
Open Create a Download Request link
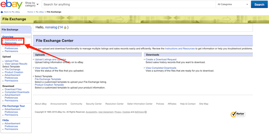[161, 60]
